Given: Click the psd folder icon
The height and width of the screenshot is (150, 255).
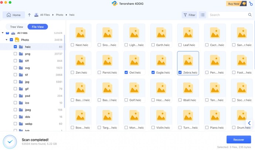Looking at the screenshot, I should [21, 96].
